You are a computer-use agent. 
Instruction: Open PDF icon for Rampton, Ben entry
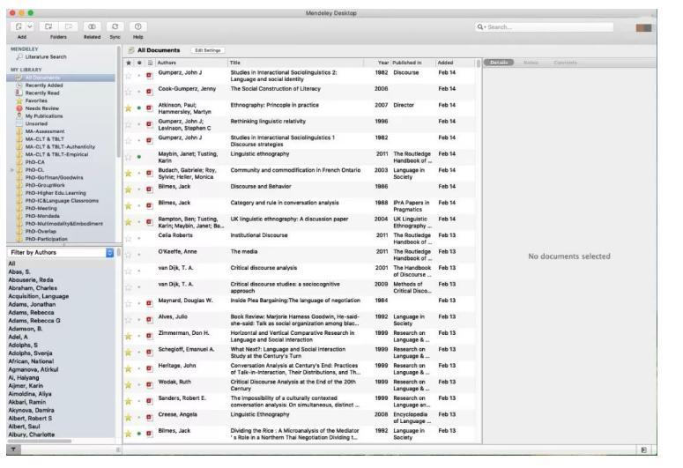tap(150, 222)
